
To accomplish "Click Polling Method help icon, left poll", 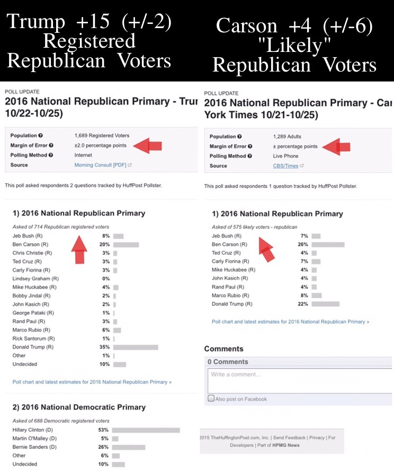I will tap(51, 155).
